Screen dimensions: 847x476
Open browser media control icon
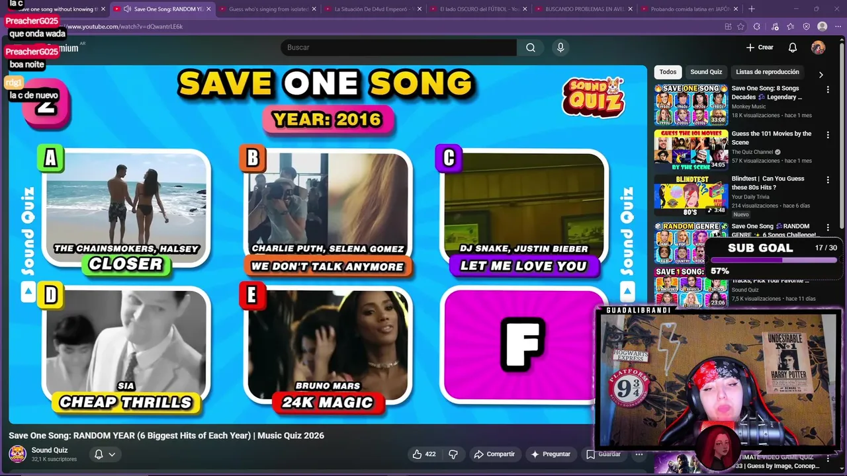pos(774,26)
